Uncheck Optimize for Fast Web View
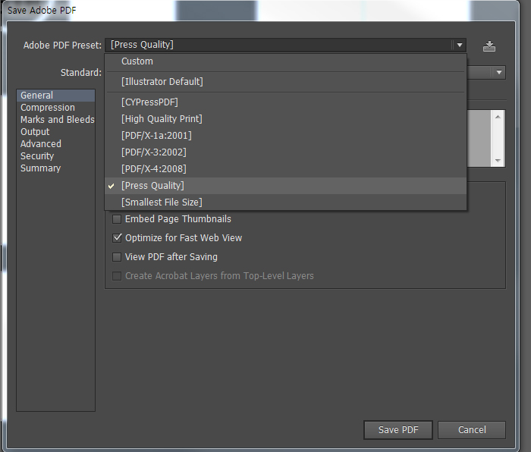This screenshot has width=531, height=452. (x=117, y=238)
